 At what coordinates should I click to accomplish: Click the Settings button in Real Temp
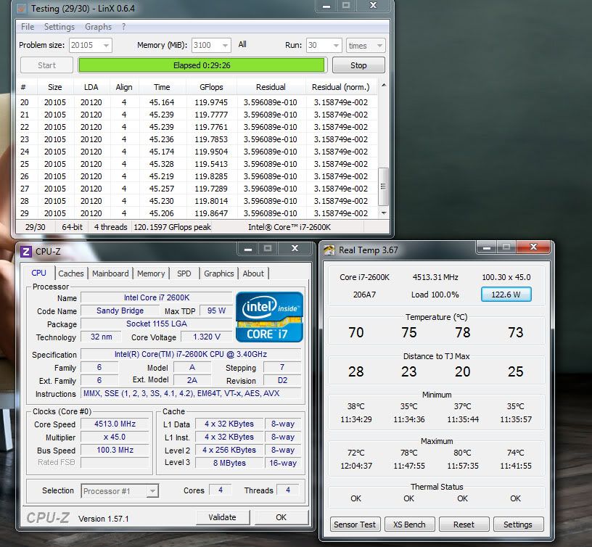518,525
